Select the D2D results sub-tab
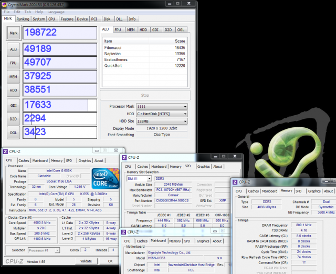The height and width of the screenshot is (274, 336). pos(168,30)
